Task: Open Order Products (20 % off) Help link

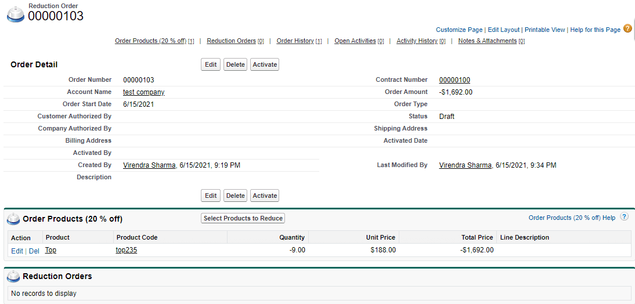Action: [x=572, y=218]
